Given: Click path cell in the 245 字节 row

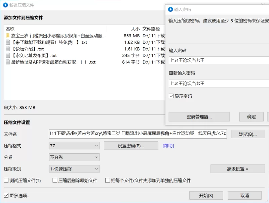Looking at the screenshot, I should pos(154,55).
